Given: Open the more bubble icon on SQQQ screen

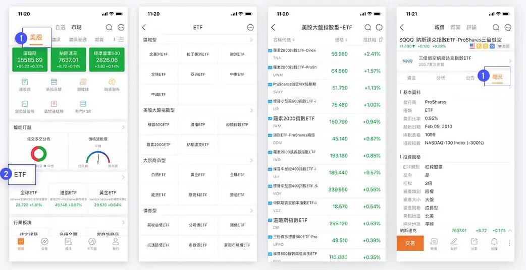Looking at the screenshot, I should pos(508,27).
